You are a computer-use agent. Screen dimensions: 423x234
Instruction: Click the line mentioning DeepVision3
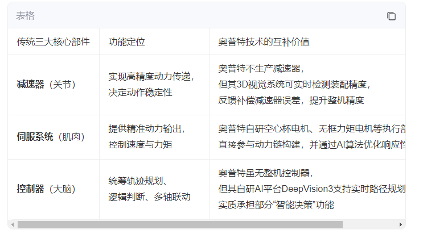click(312, 189)
